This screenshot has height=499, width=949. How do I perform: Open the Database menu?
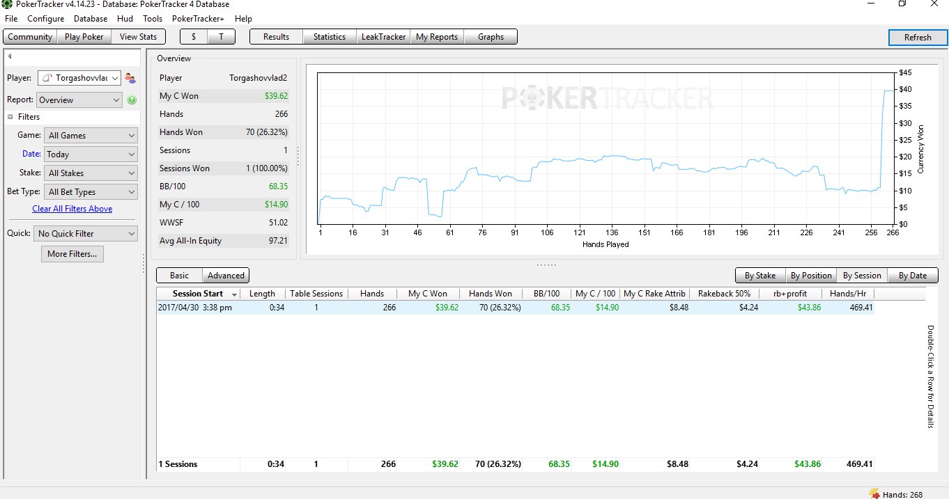tap(91, 19)
